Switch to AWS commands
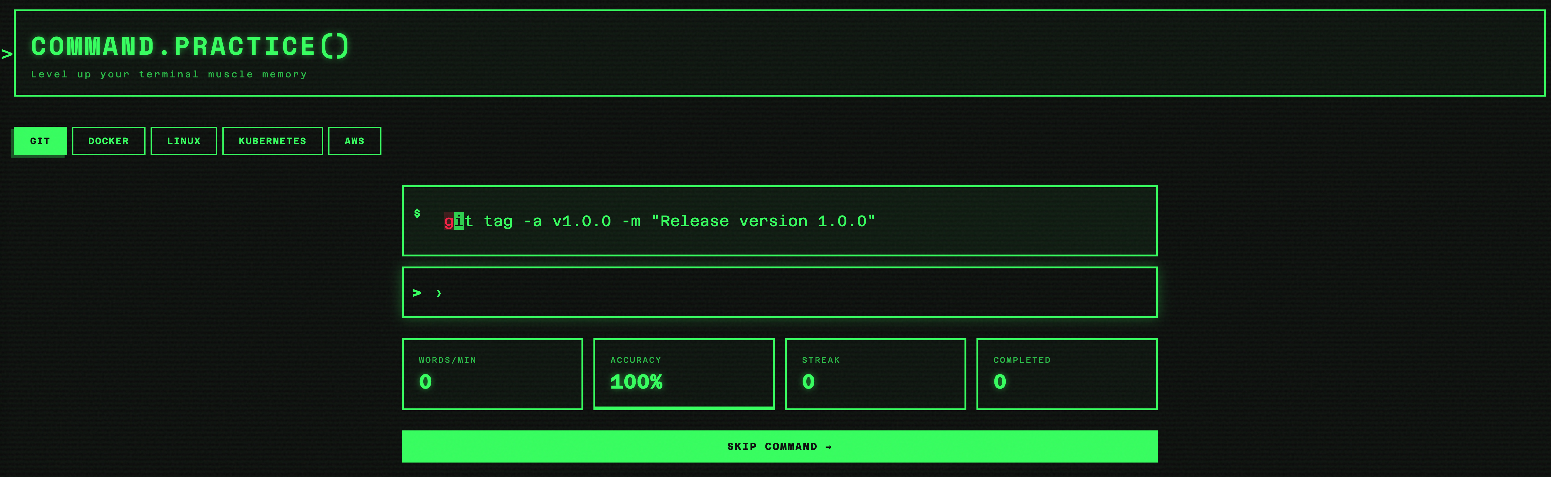1551x477 pixels. point(355,141)
